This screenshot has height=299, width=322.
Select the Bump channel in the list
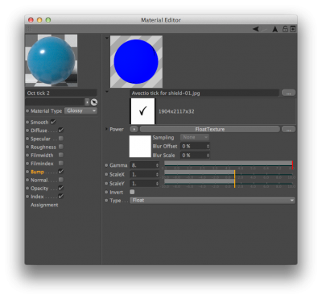click(37, 172)
